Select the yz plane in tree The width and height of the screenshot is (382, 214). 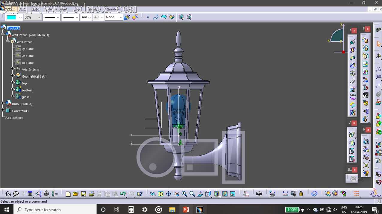pos(28,56)
